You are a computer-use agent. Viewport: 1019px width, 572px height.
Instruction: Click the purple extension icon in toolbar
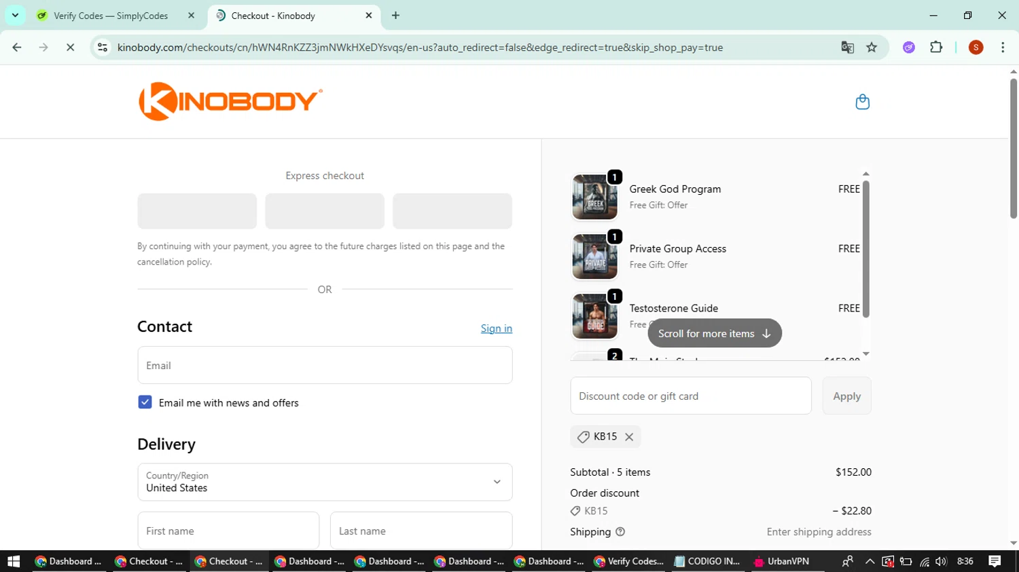click(x=909, y=47)
